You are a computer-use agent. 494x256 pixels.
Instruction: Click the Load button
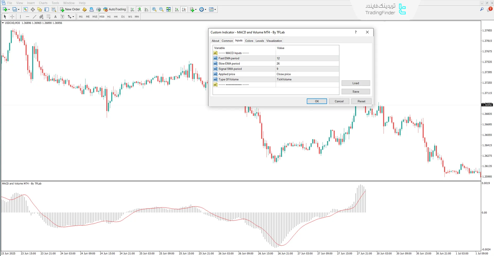[356, 83]
